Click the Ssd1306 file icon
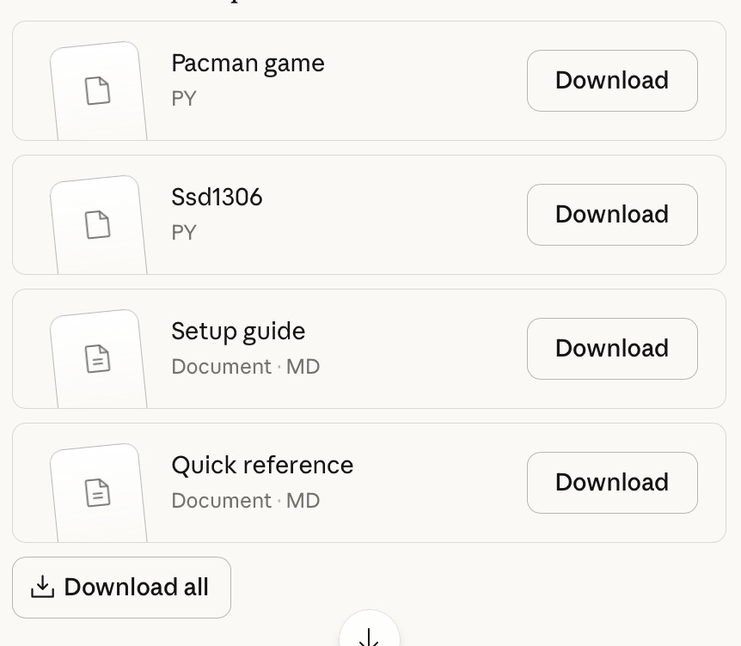The width and height of the screenshot is (741, 646). point(98,224)
